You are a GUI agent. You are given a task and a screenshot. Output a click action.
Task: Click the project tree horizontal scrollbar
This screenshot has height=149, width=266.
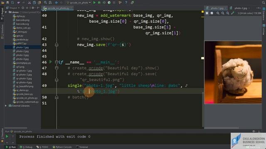(16, 128)
